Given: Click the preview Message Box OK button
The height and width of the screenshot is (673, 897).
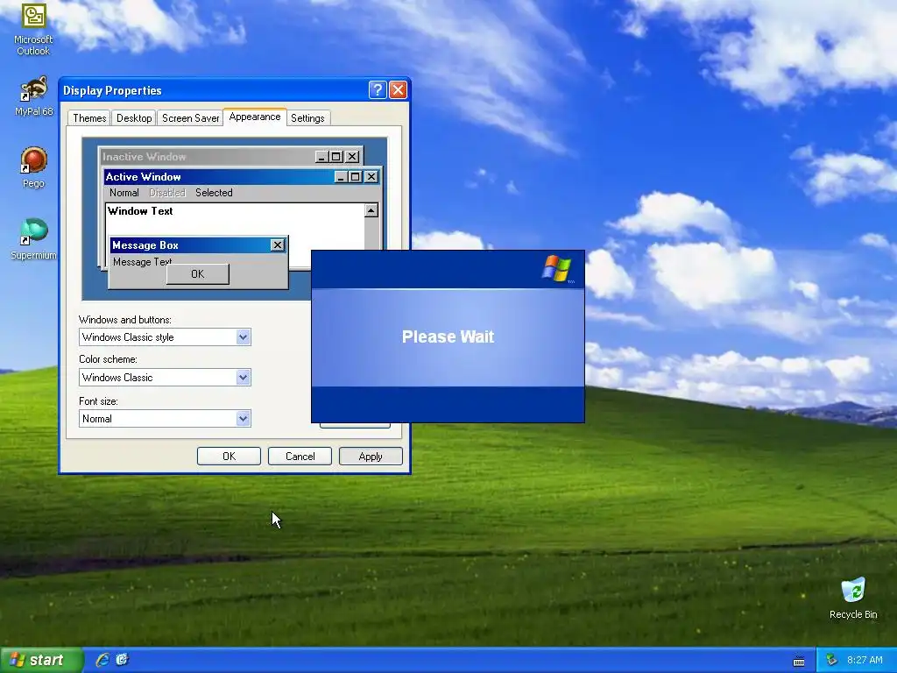Looking at the screenshot, I should 197,274.
